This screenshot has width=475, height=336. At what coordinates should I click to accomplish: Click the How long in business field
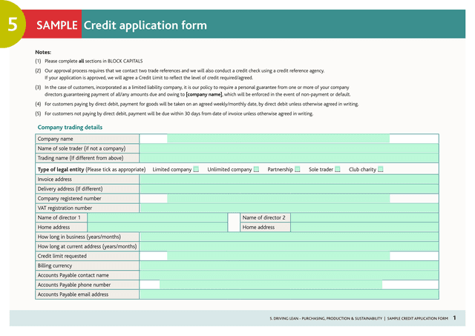pyautogui.click(x=289, y=237)
